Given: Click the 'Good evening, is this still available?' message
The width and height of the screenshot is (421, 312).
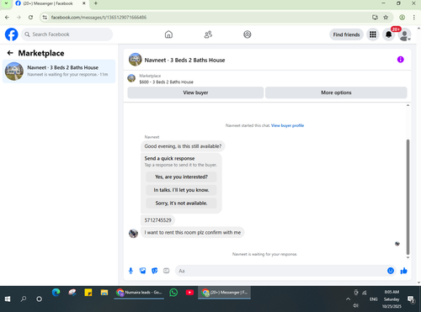Looking at the screenshot, I should point(183,146).
